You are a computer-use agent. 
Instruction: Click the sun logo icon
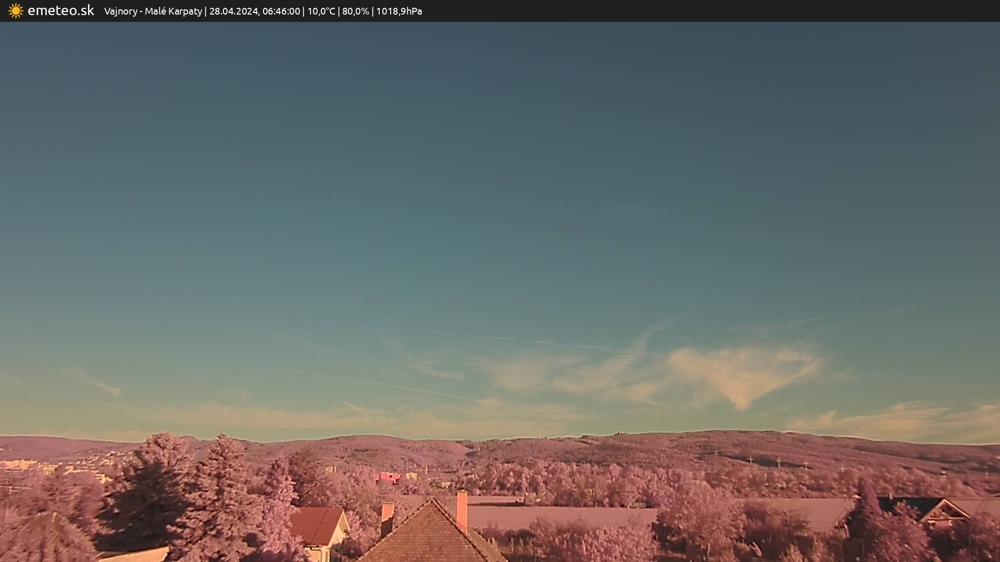pyautogui.click(x=16, y=11)
